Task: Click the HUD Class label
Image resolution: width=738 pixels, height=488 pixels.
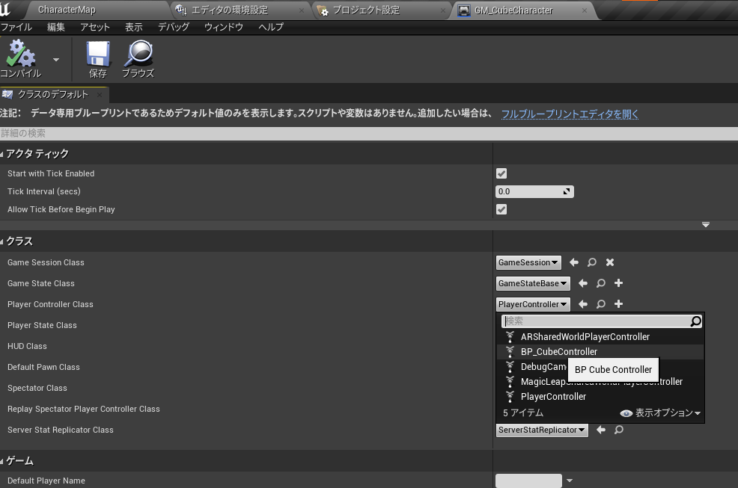Action: (x=27, y=346)
